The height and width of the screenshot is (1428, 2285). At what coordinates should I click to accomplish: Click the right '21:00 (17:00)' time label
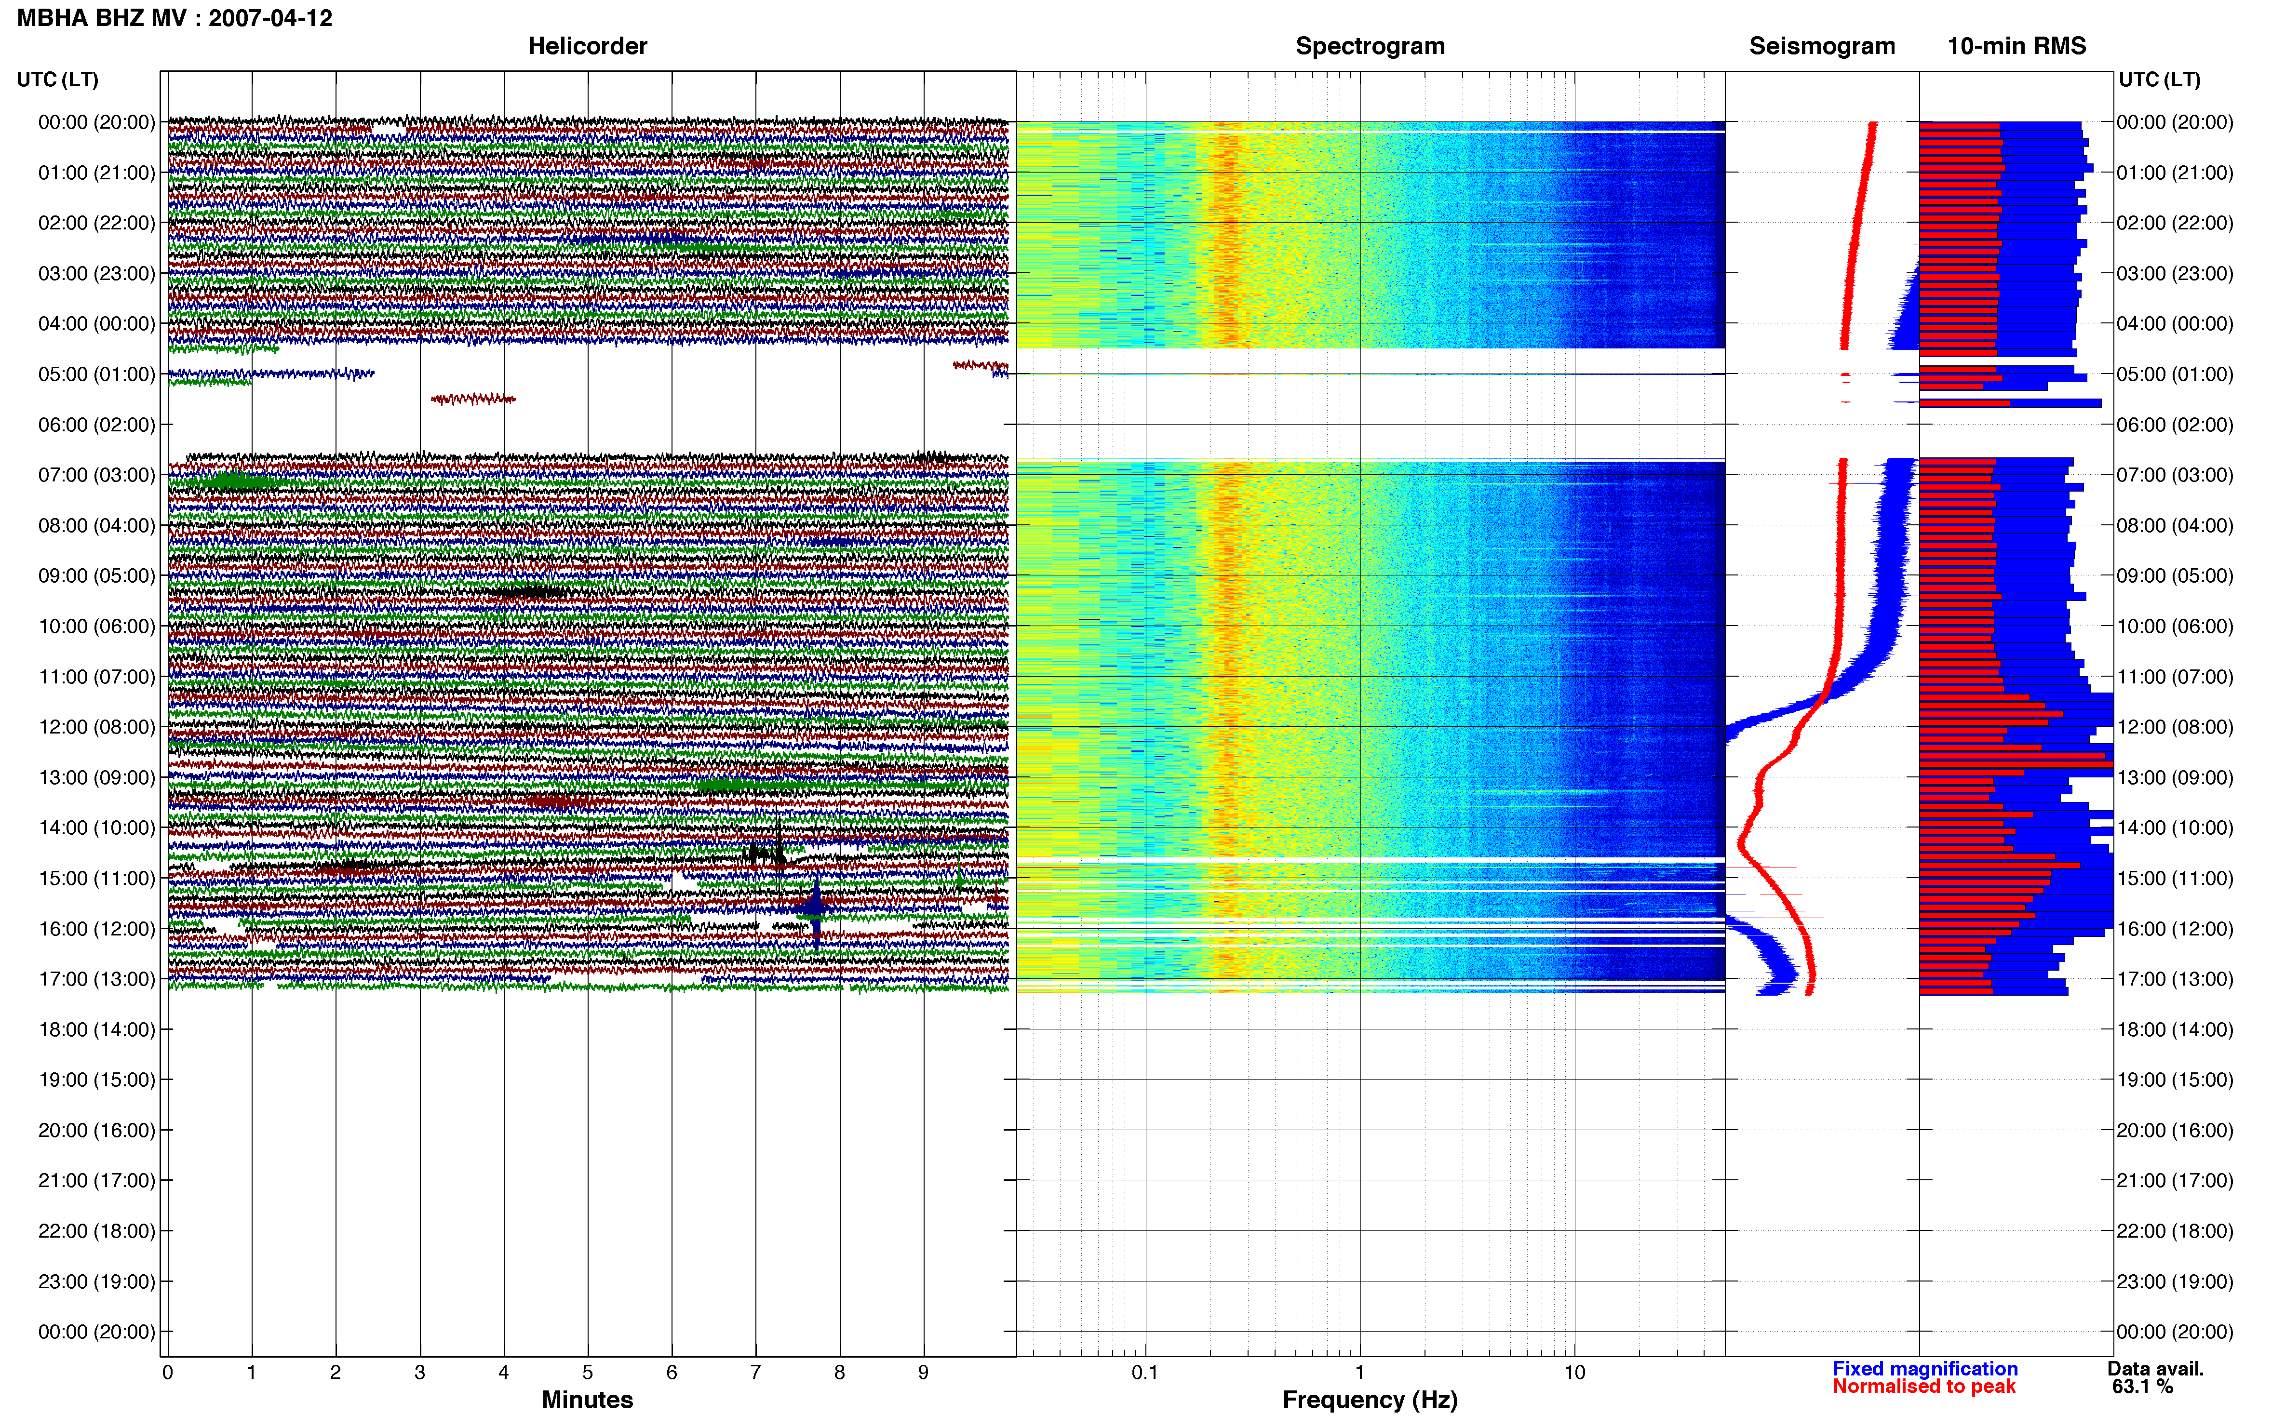click(x=2175, y=1181)
